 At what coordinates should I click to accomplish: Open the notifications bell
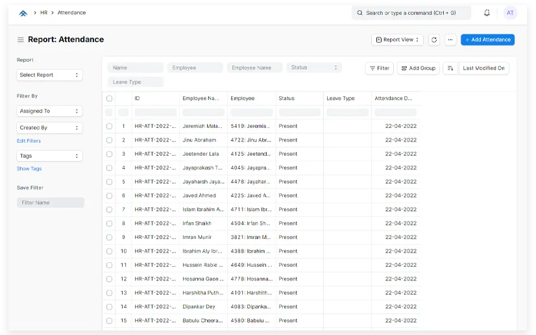click(487, 13)
